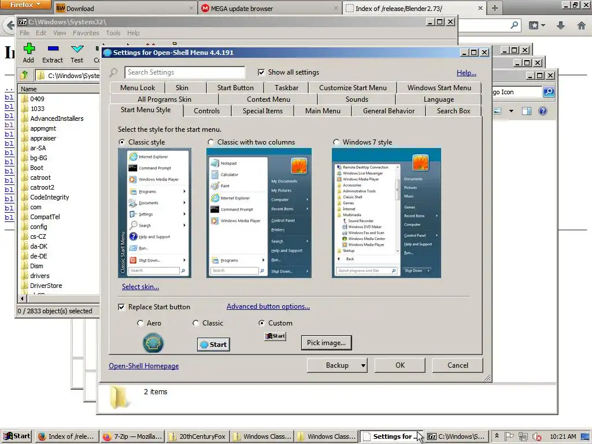The width and height of the screenshot is (592, 444).
Task: Click the preview pane icon in Explorer window
Action: (x=526, y=111)
